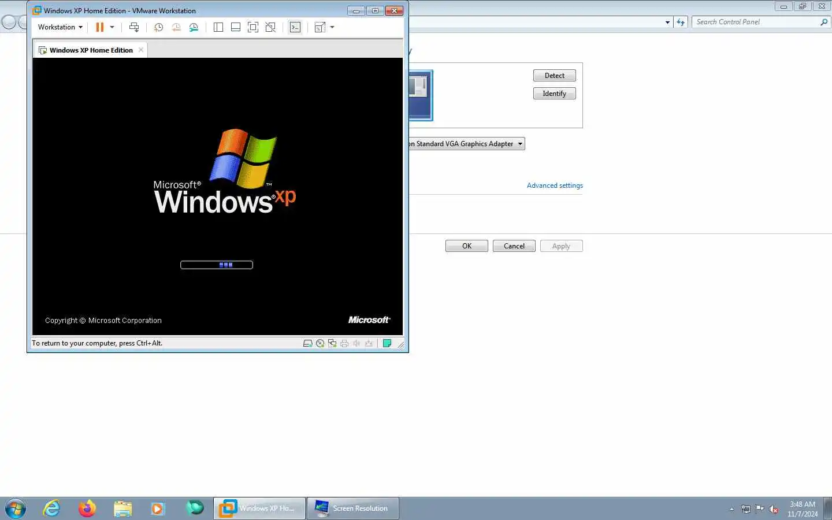The width and height of the screenshot is (832, 520).
Task: Click the network icon in system tray
Action: click(746, 509)
